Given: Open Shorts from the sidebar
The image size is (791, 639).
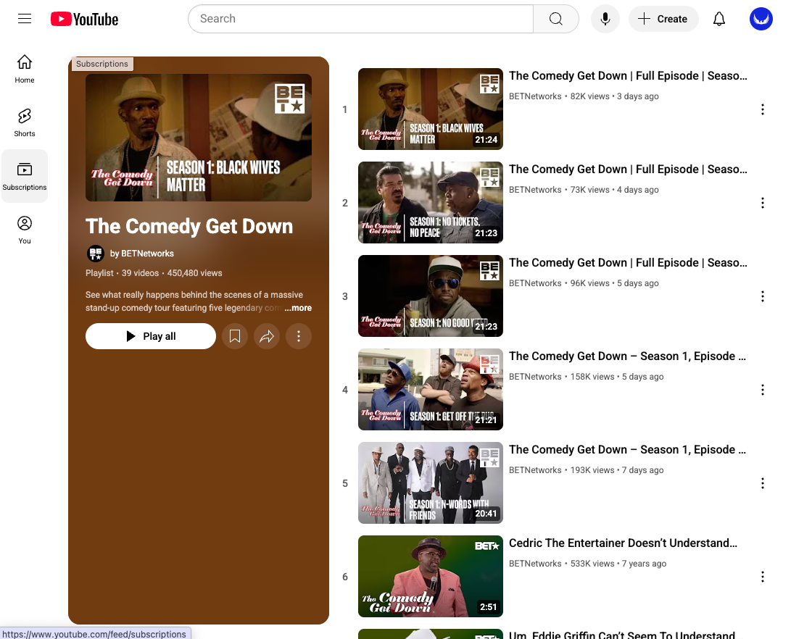Looking at the screenshot, I should click(x=24, y=122).
